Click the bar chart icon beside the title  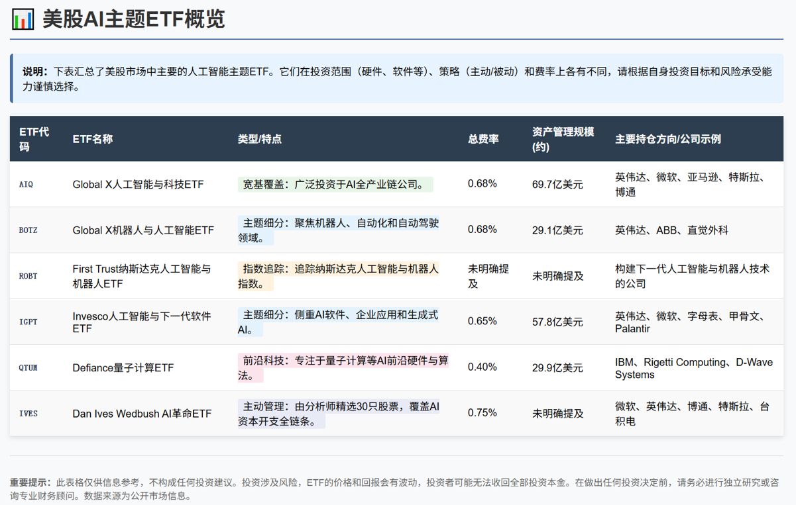23,19
